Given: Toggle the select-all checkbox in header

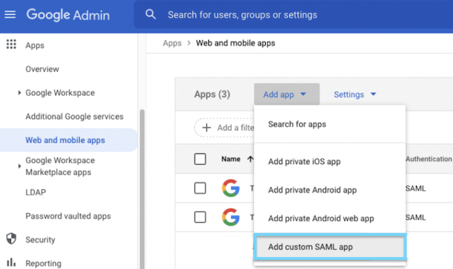Looking at the screenshot, I should tap(200, 159).
